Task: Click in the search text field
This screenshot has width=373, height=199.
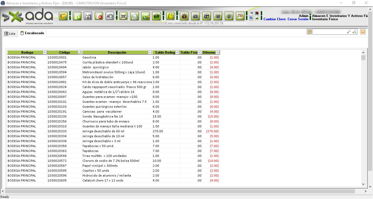Action: 329,32
